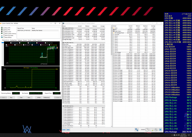Screen dimensions: 192x137
Task: Click taskbar clock showing 08:17
Action: [x=183, y=135]
